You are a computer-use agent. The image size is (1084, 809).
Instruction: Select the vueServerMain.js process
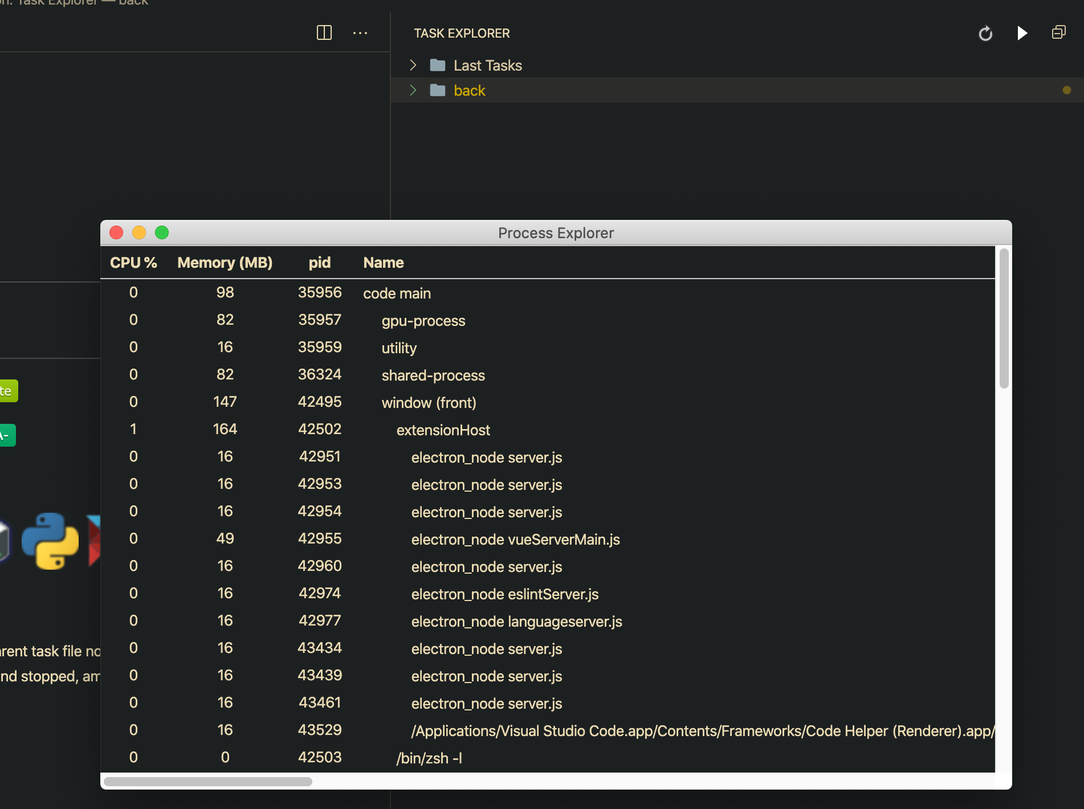pos(515,539)
